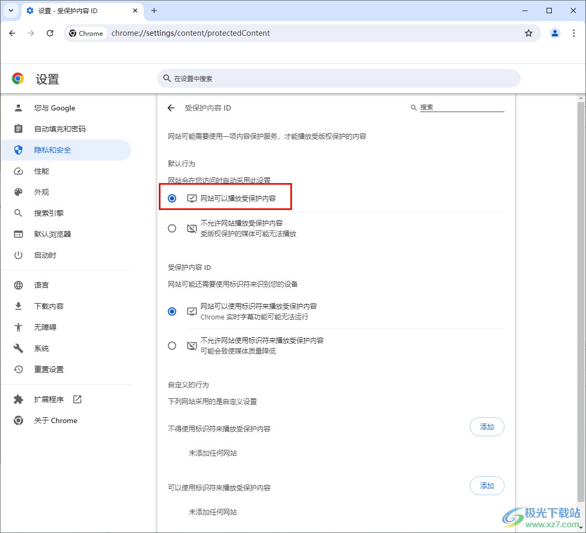Reload the page with refresh icon

pyautogui.click(x=50, y=33)
